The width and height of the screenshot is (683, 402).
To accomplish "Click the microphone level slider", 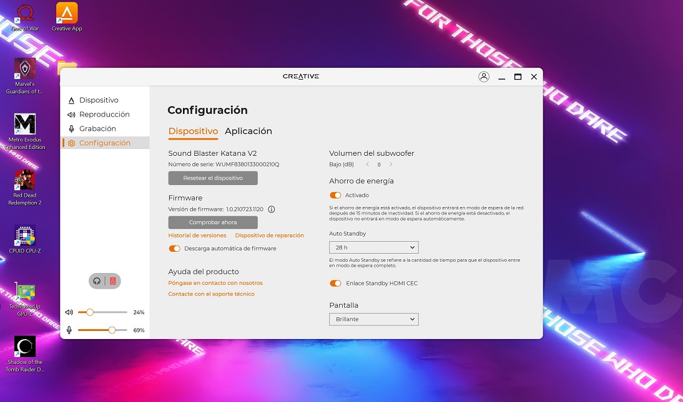I will 102,330.
